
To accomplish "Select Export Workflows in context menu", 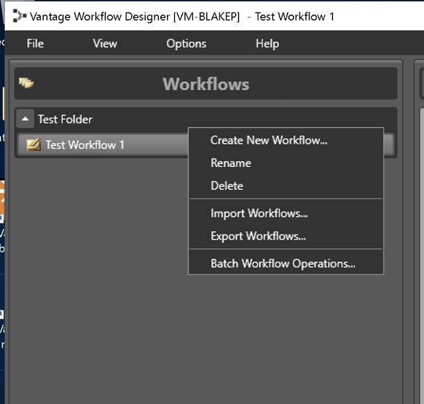I will tap(286, 236).
